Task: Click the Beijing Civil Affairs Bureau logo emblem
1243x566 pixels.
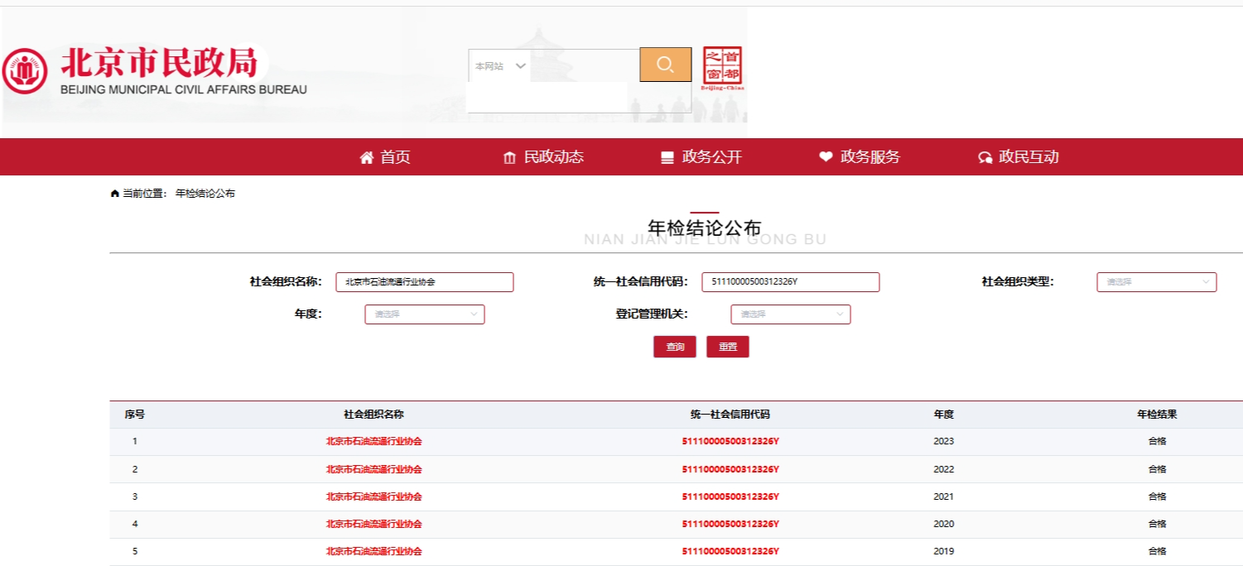Action: point(25,71)
